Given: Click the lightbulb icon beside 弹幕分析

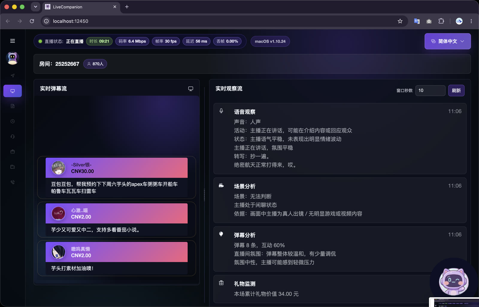Looking at the screenshot, I should click(221, 234).
